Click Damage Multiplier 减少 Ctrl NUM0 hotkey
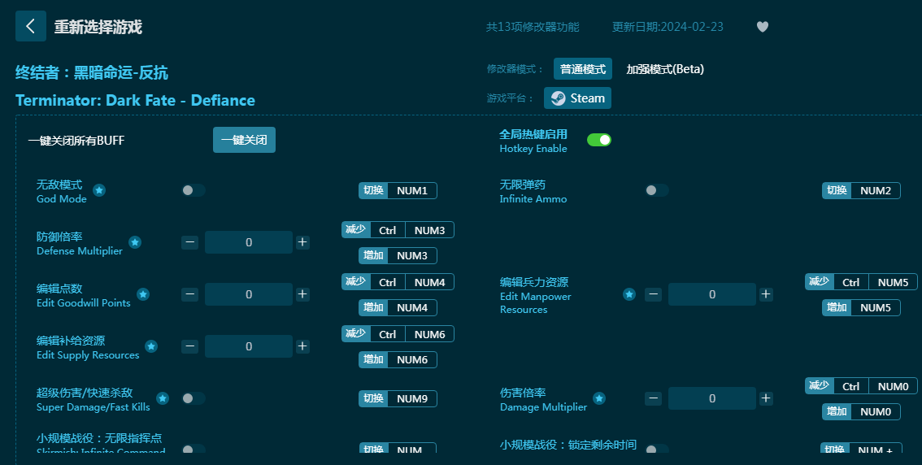The image size is (922, 465). (862, 386)
